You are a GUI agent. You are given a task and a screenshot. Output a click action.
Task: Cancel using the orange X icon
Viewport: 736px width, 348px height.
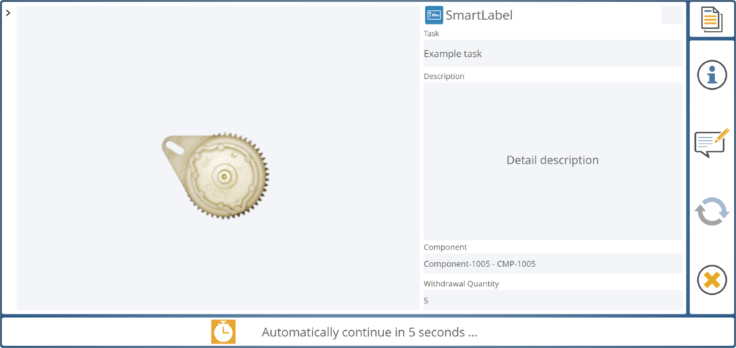pos(712,280)
